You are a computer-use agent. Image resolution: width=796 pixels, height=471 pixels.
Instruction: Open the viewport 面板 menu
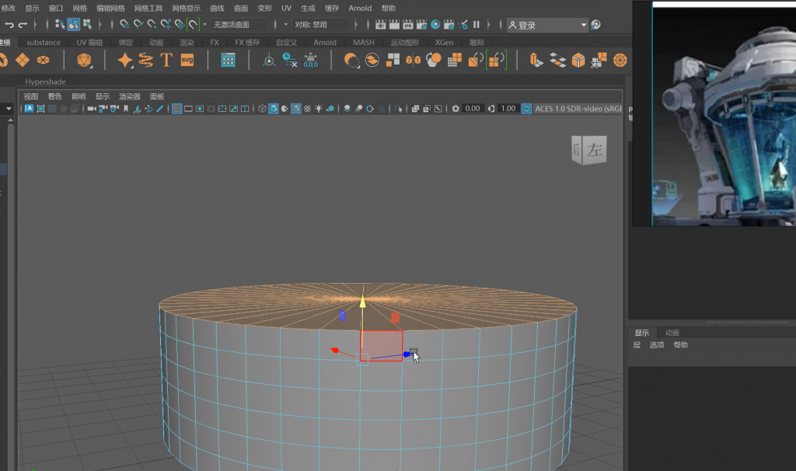click(157, 96)
